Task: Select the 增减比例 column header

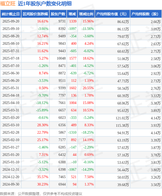Action: 86,14
